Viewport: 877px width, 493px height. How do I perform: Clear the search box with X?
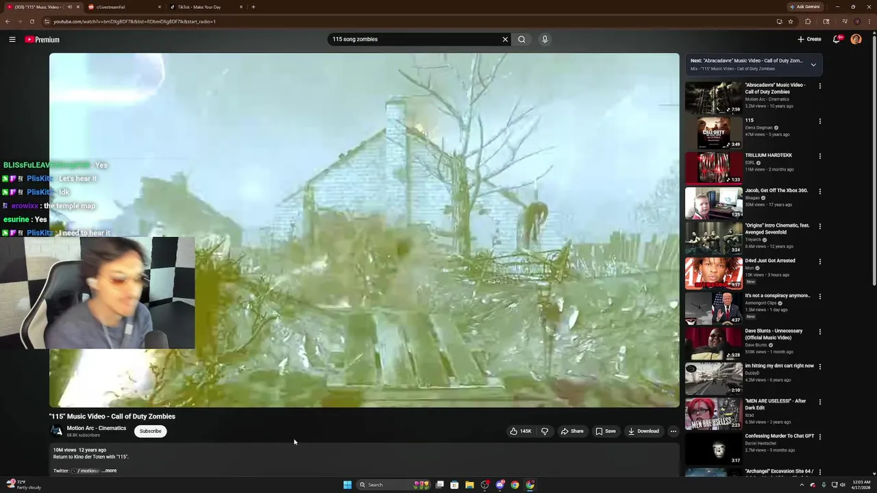point(506,40)
